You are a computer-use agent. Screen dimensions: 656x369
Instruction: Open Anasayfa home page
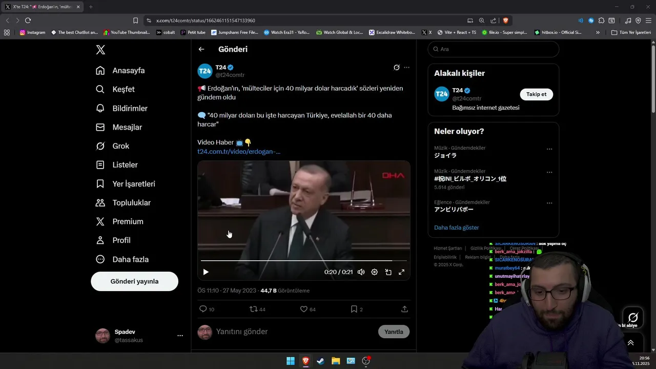(x=120, y=71)
